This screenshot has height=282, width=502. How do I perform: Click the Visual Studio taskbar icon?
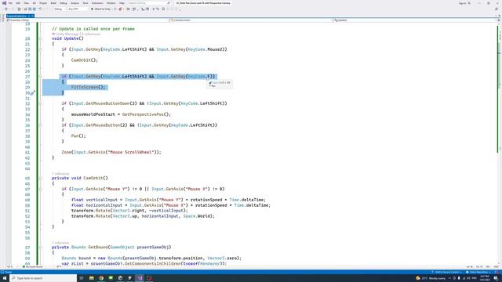(x=140, y=278)
